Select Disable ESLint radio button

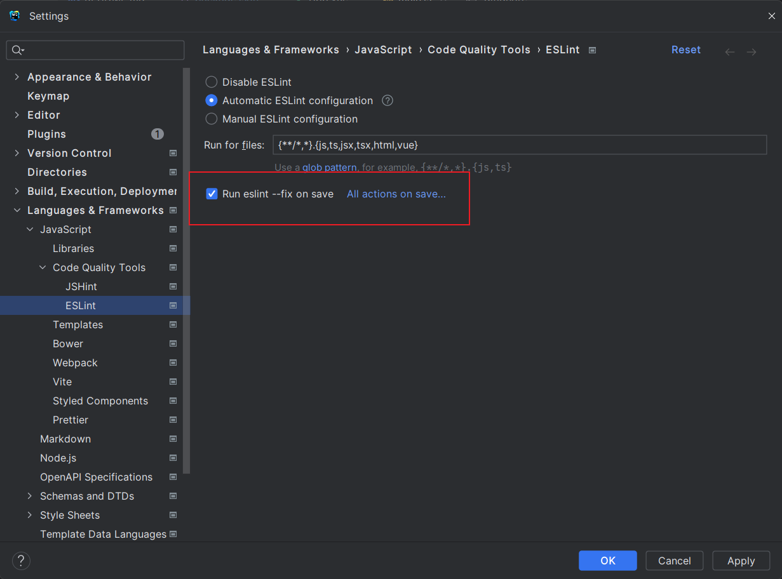click(212, 82)
